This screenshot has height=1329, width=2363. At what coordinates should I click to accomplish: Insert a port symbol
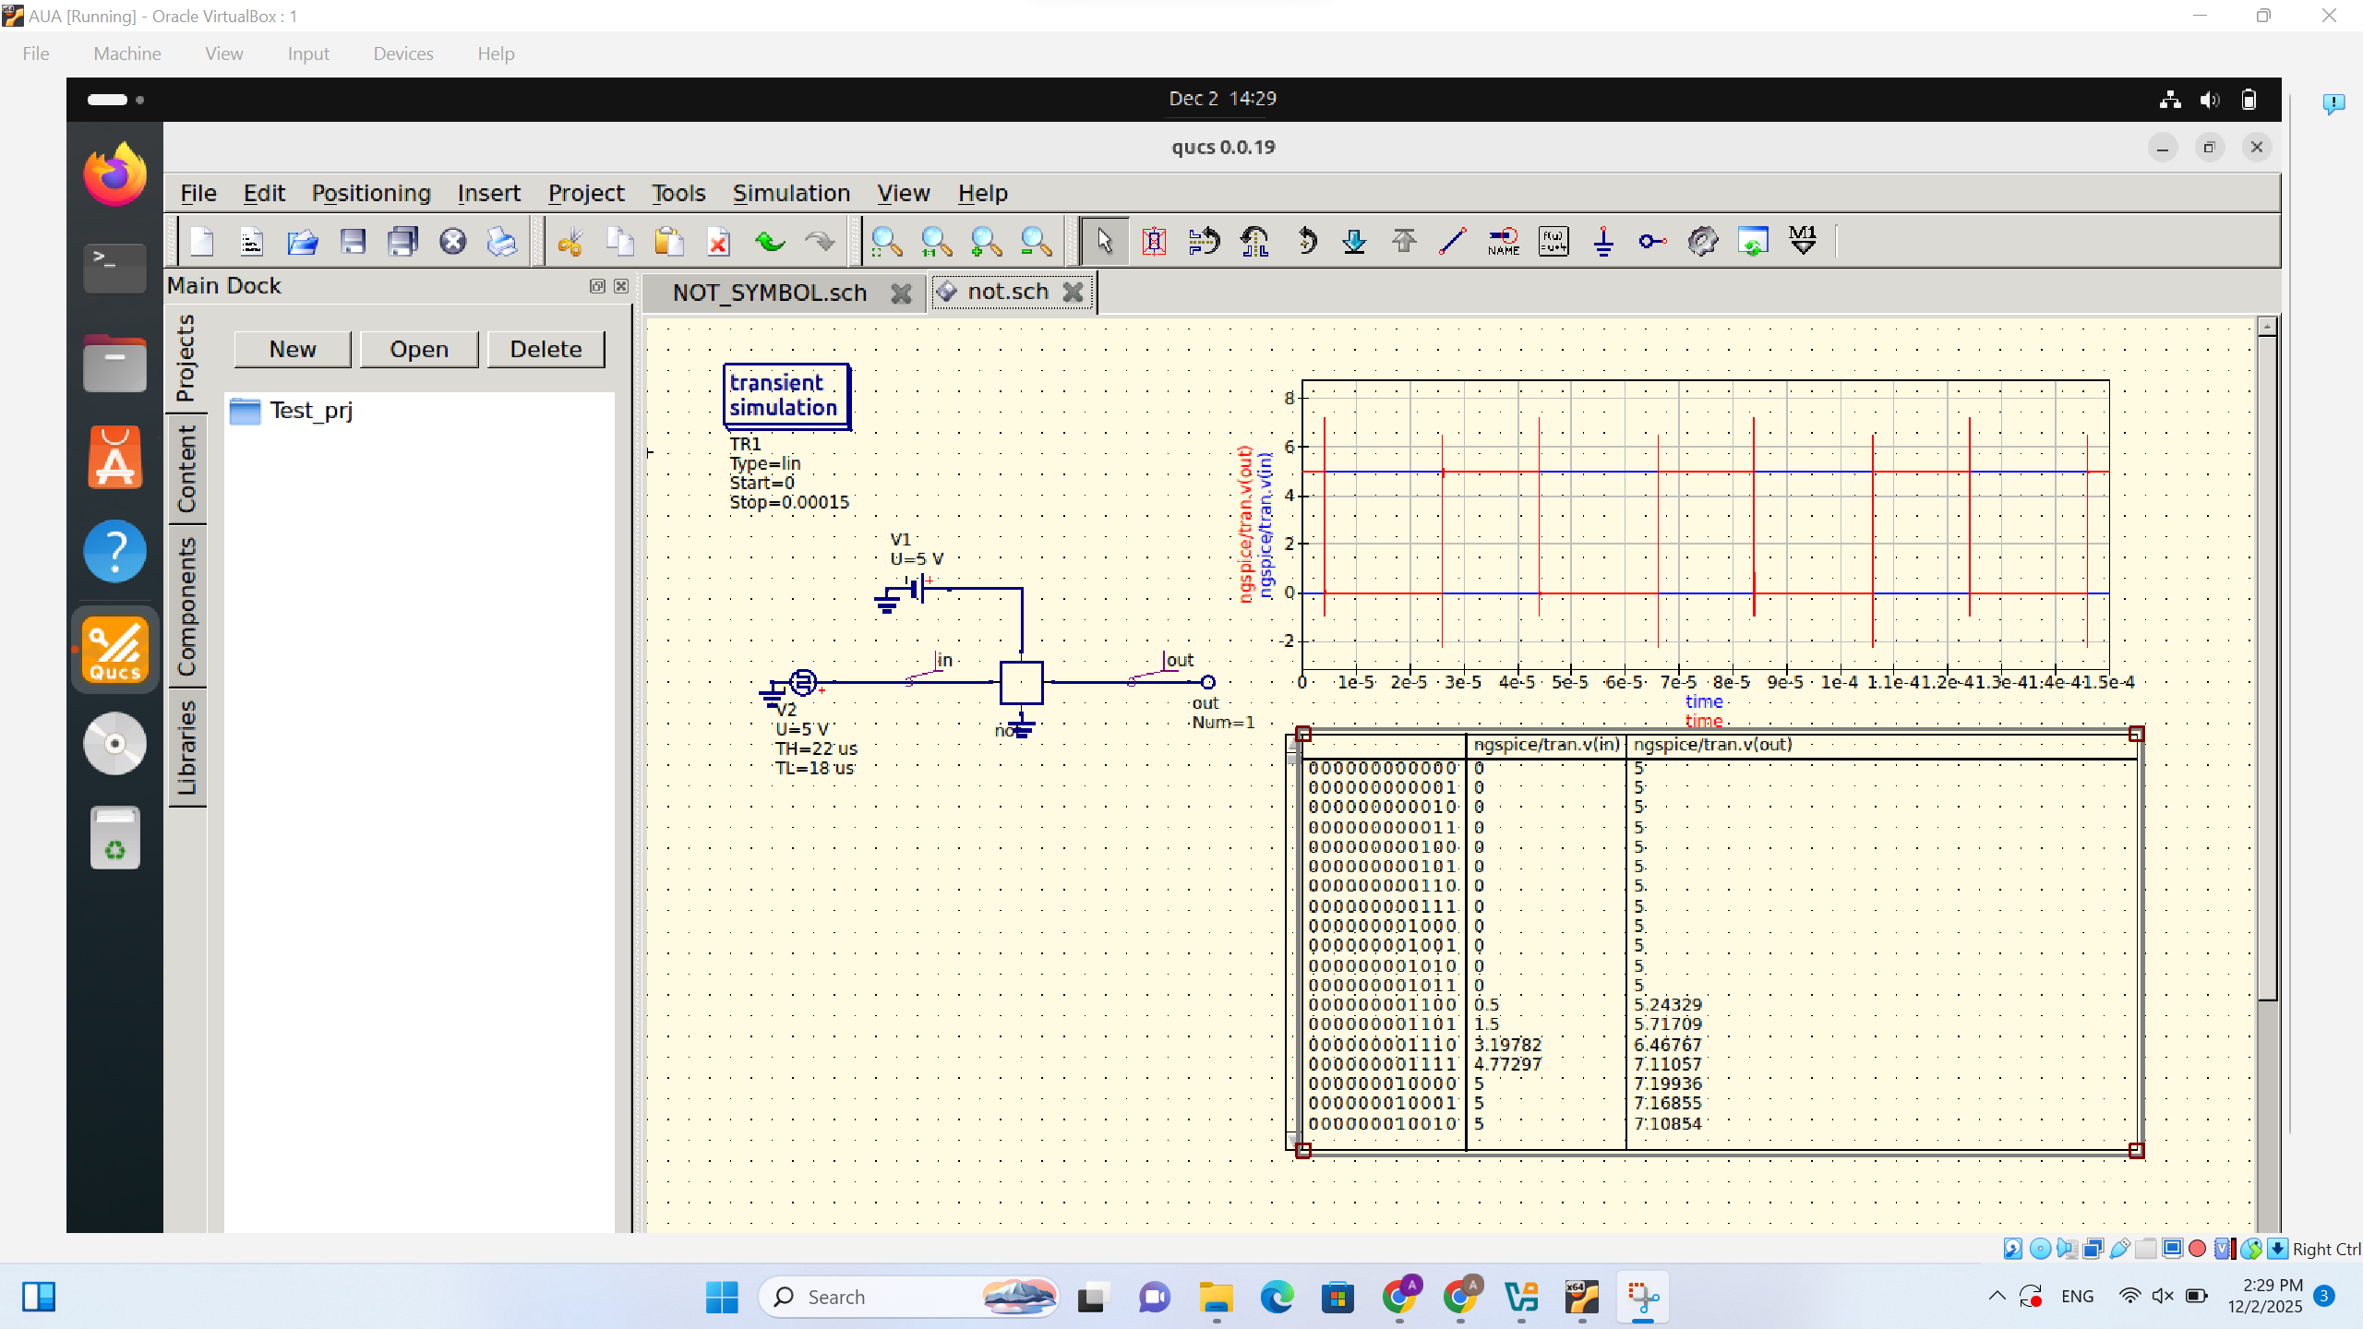[1653, 242]
